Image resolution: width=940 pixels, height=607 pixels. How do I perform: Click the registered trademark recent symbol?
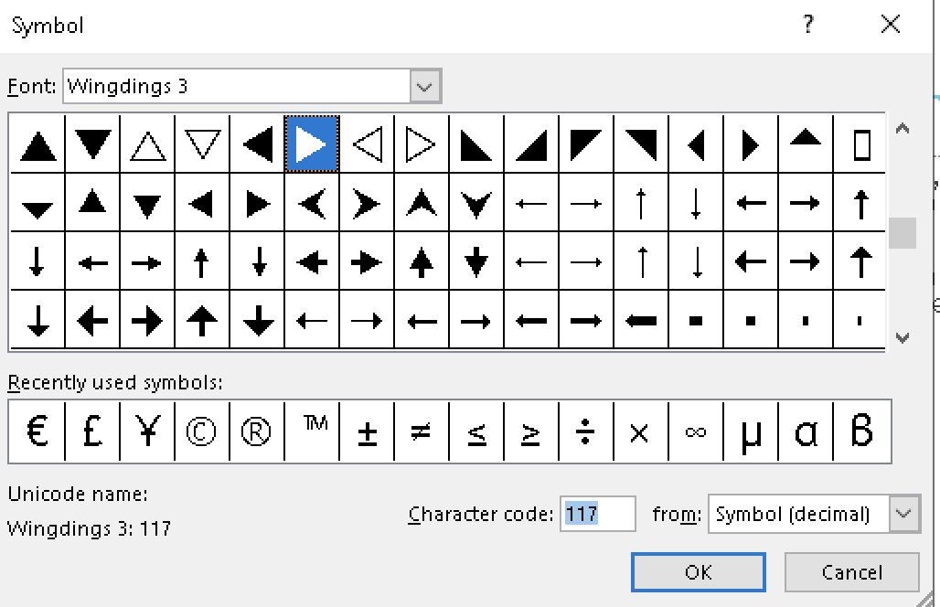[x=256, y=431]
